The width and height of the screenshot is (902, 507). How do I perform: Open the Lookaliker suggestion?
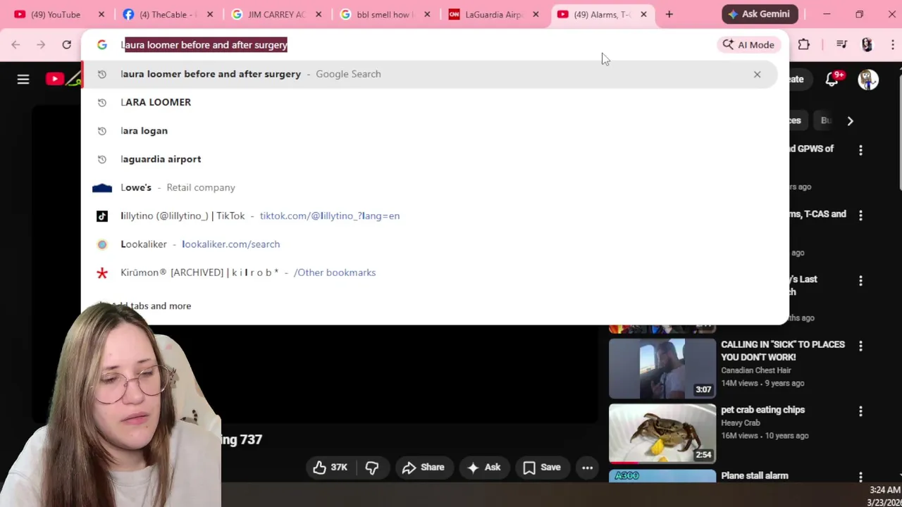point(430,244)
